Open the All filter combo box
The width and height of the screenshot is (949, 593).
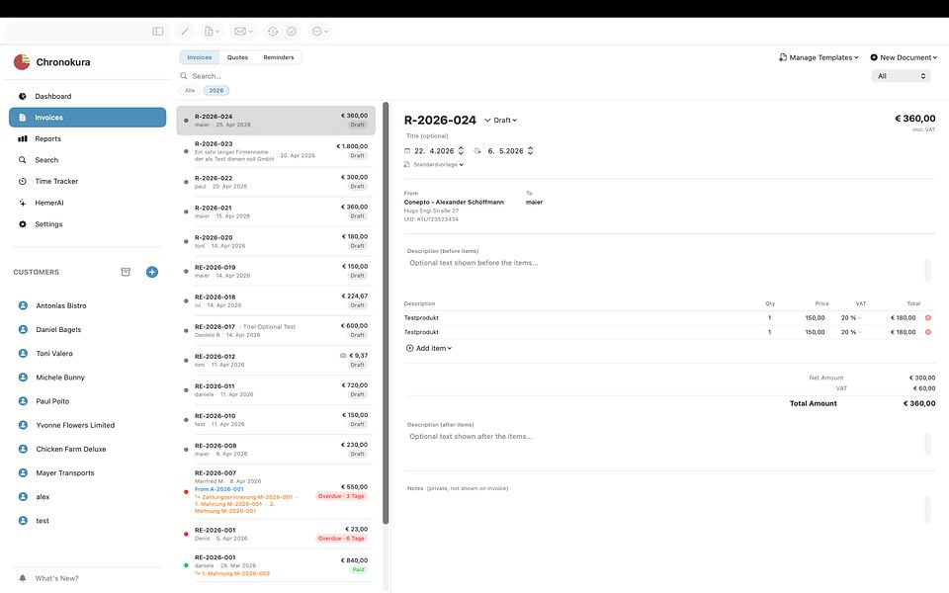tap(901, 76)
